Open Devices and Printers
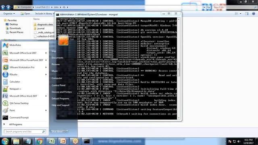 (62, 92)
